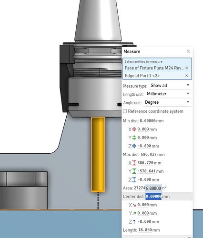Click the Min dist X axis icon
The width and height of the screenshot is (203, 238).
coord(134,129)
